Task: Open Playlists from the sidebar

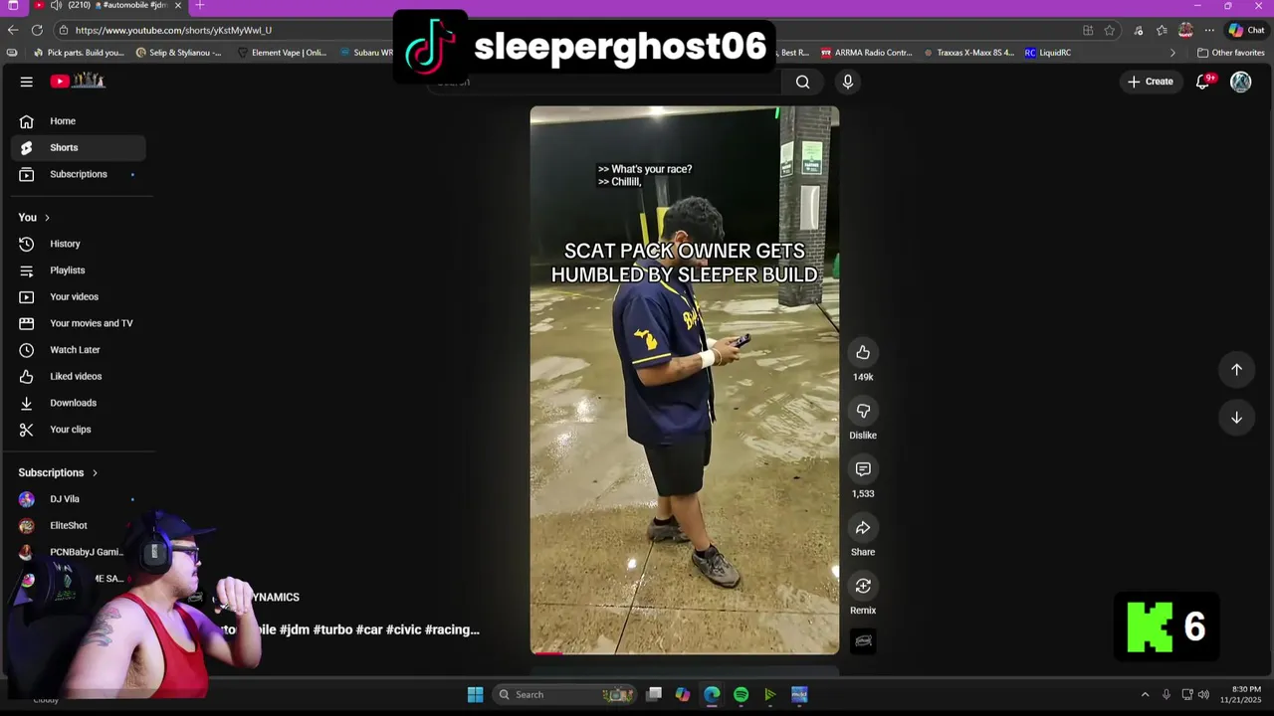Action: (x=79, y=270)
